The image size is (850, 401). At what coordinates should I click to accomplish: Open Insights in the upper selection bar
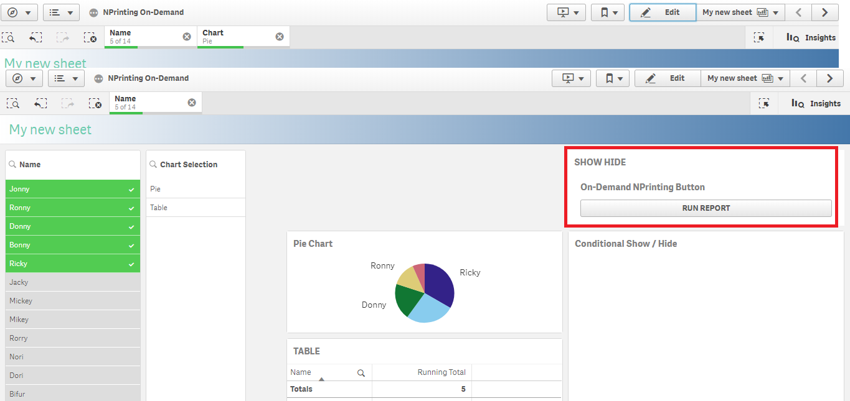(x=811, y=37)
